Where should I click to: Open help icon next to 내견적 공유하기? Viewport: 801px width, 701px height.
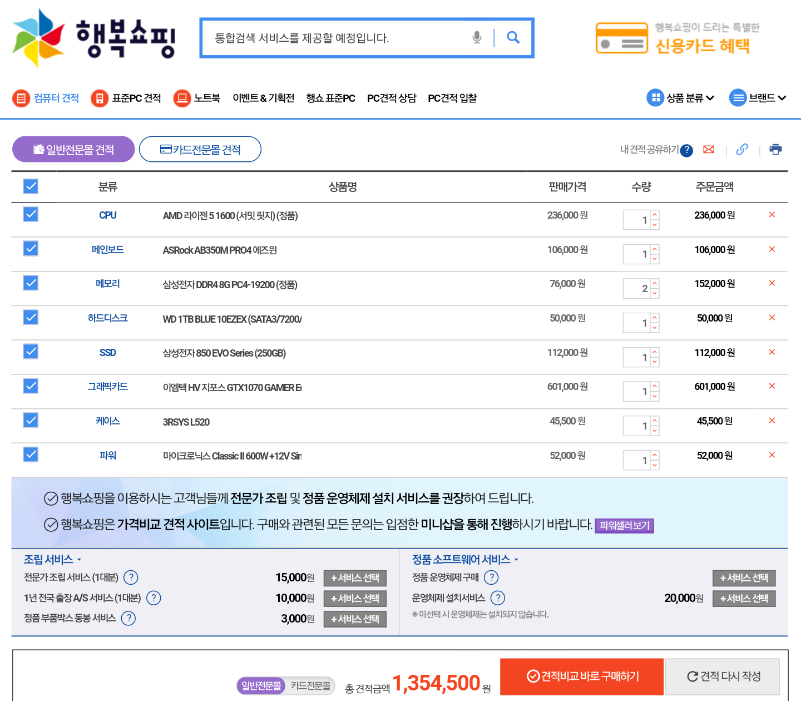[687, 150]
